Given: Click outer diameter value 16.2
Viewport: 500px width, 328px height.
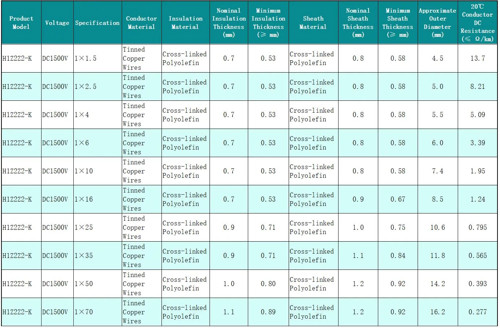Looking at the screenshot, I should (437, 312).
